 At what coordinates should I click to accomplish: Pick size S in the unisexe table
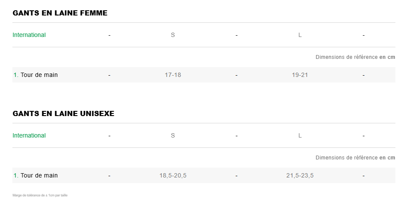[173, 135]
